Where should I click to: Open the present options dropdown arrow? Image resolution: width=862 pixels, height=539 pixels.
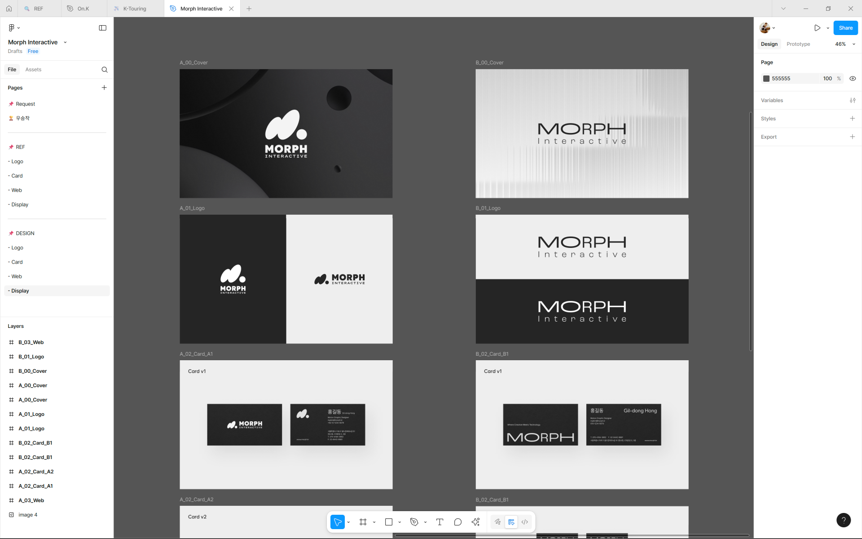coord(828,28)
